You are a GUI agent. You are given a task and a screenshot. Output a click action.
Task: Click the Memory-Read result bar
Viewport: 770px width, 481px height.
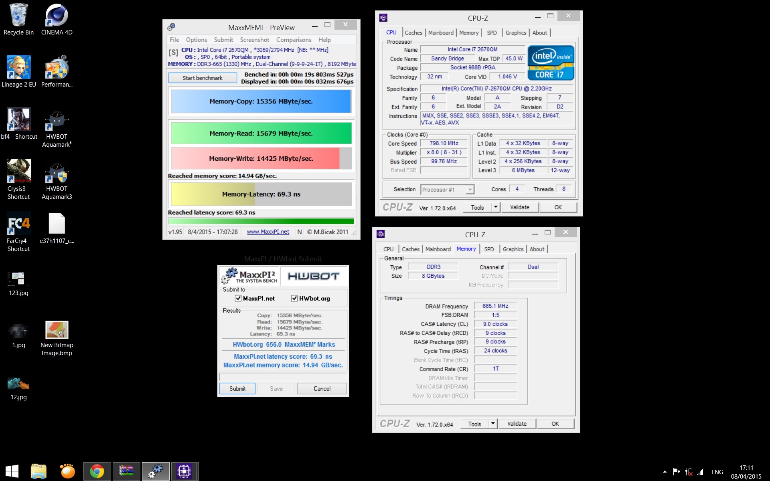coord(261,133)
